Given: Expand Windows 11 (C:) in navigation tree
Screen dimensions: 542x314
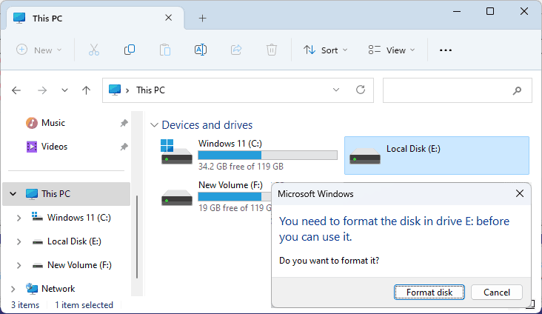Looking at the screenshot, I should pos(19,218).
